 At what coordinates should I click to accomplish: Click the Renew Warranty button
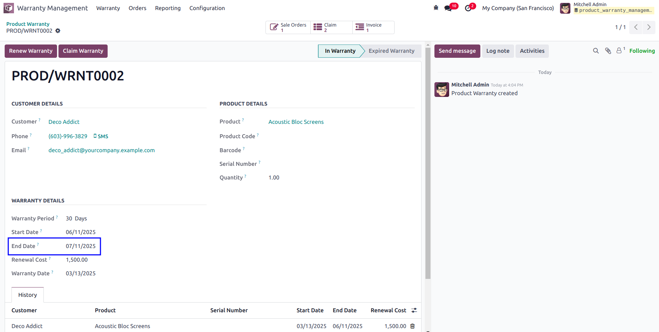pos(31,51)
